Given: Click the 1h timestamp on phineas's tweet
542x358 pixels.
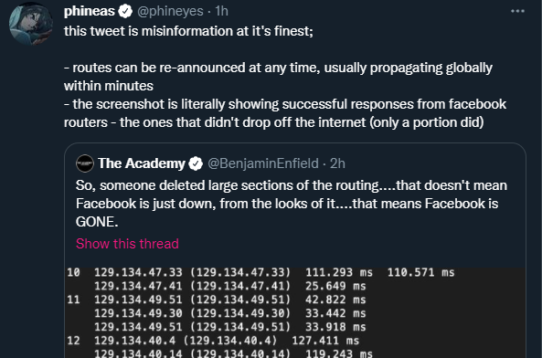Looking at the screenshot, I should click(221, 11).
